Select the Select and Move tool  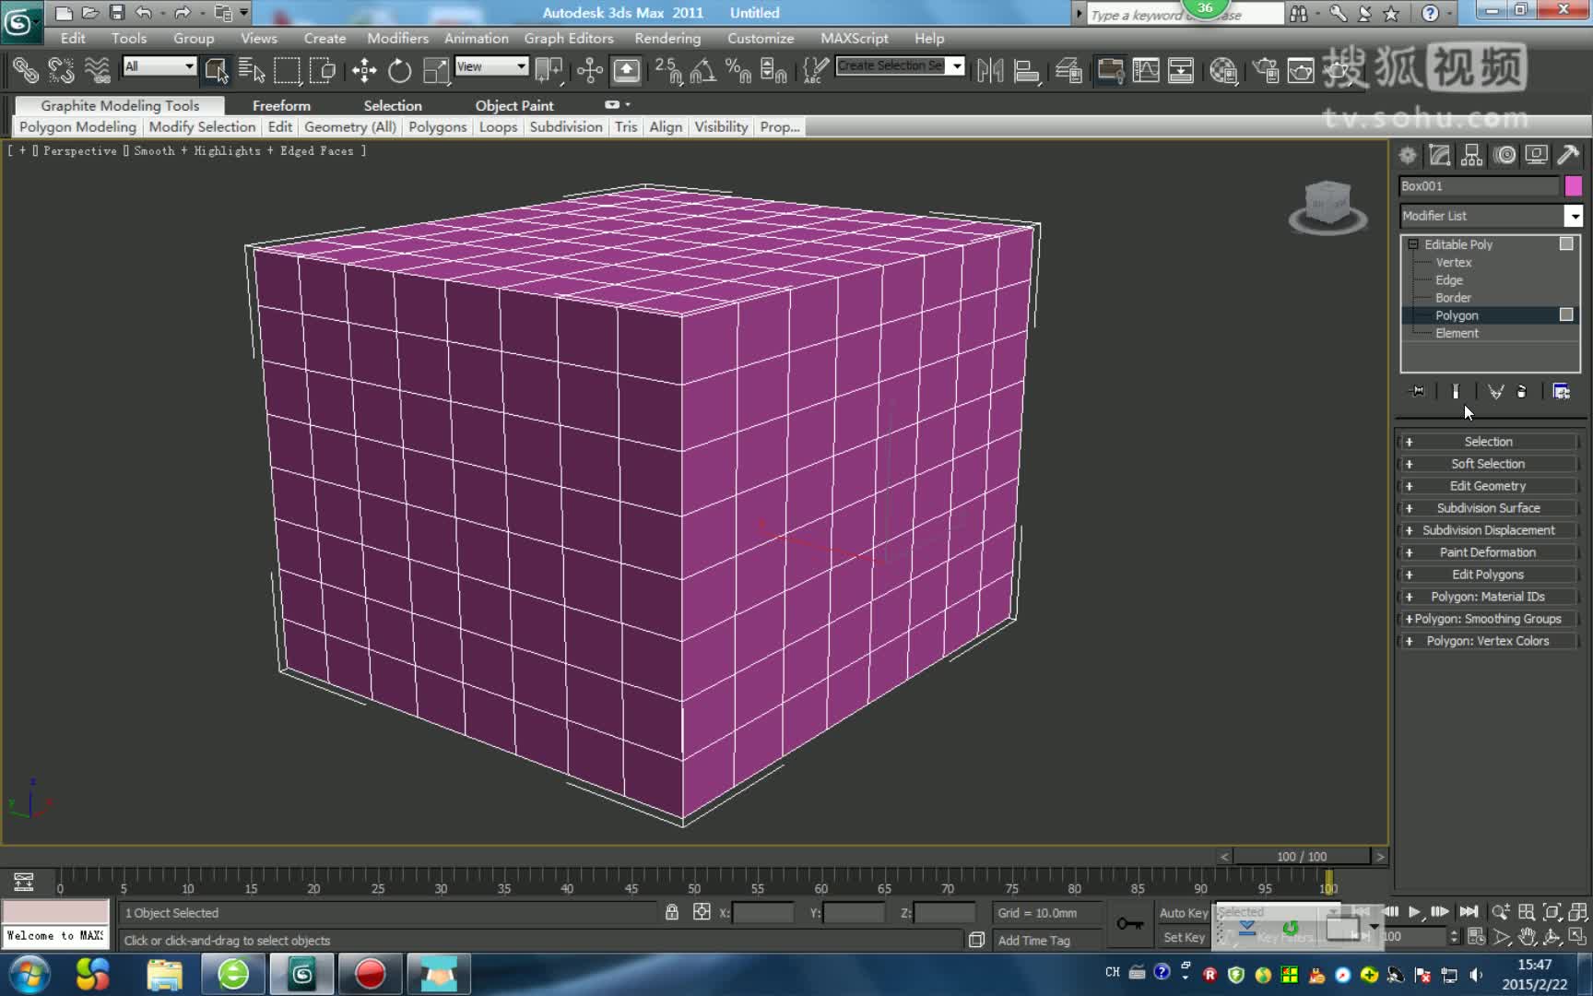click(x=364, y=71)
